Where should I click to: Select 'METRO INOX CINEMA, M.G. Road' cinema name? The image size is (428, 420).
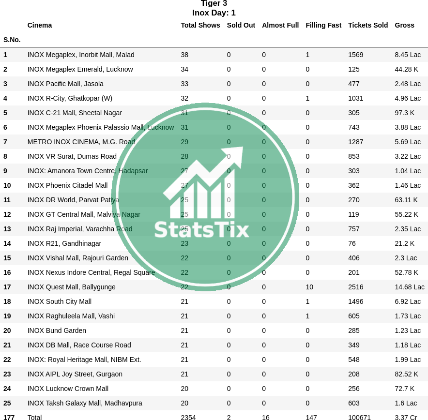(x=81, y=142)
